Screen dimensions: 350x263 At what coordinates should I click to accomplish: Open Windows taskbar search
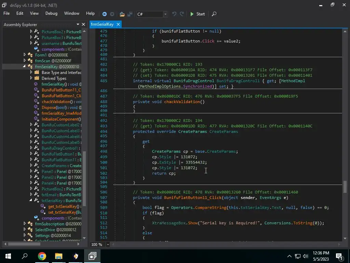click(25, 256)
